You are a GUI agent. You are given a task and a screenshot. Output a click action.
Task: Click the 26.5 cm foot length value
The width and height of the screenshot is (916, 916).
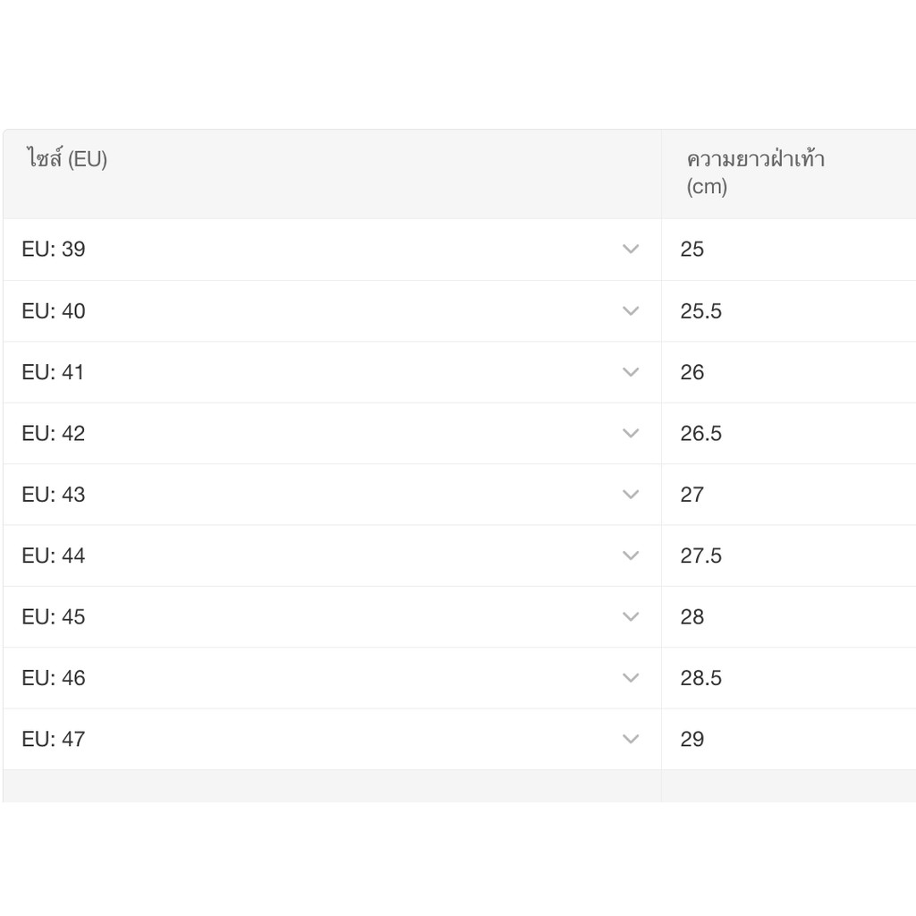[x=700, y=434]
